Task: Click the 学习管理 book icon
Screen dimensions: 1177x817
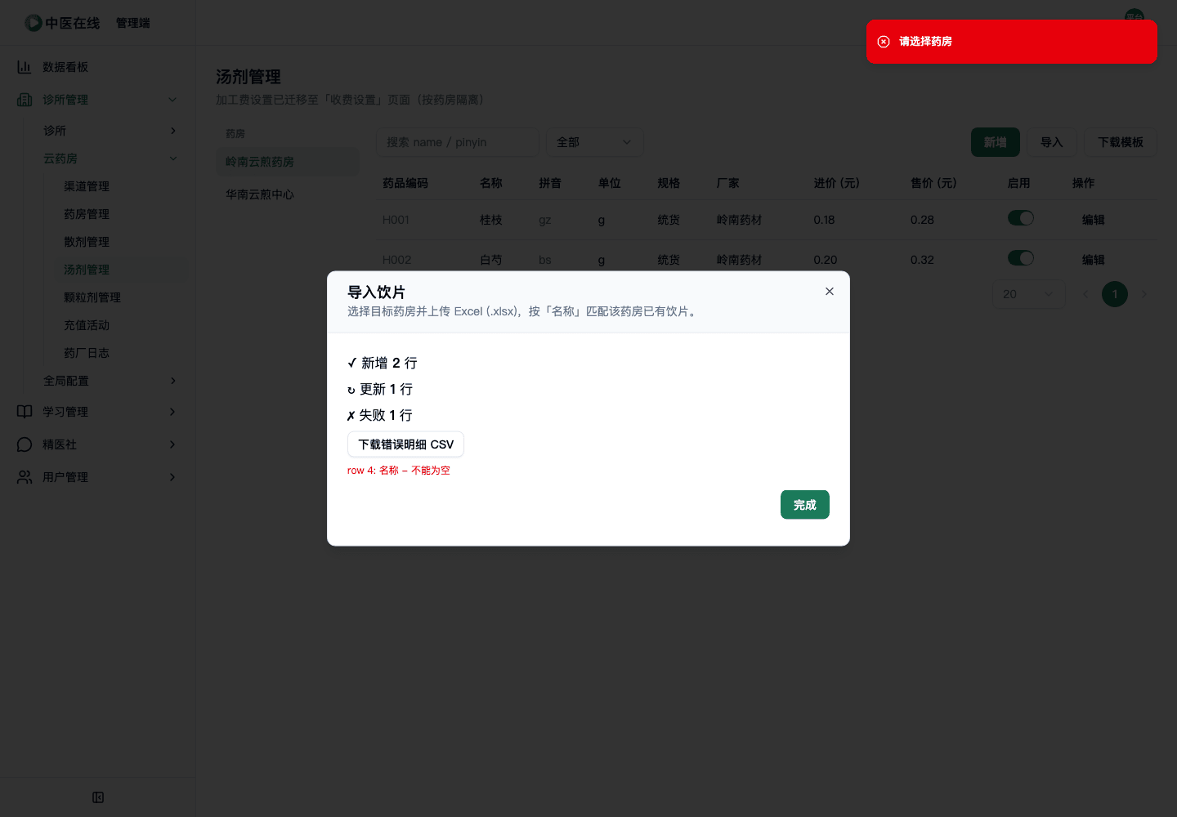Action: click(x=25, y=412)
